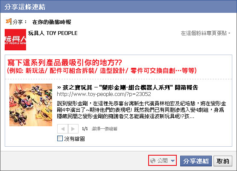This screenshot has width=237, height=171.
Task: Click the Toy People page logo
Action: click(15, 40)
